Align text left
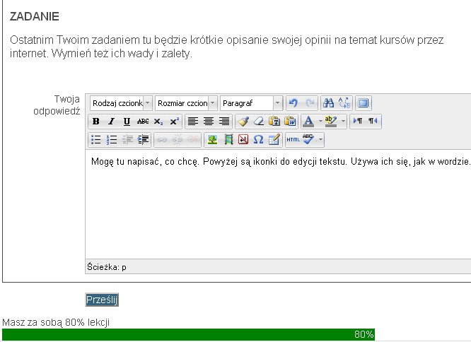 [193, 122]
